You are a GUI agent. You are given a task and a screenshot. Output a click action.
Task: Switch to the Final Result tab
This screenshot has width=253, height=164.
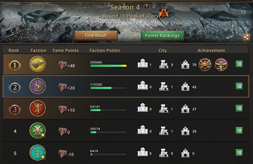tap(96, 36)
